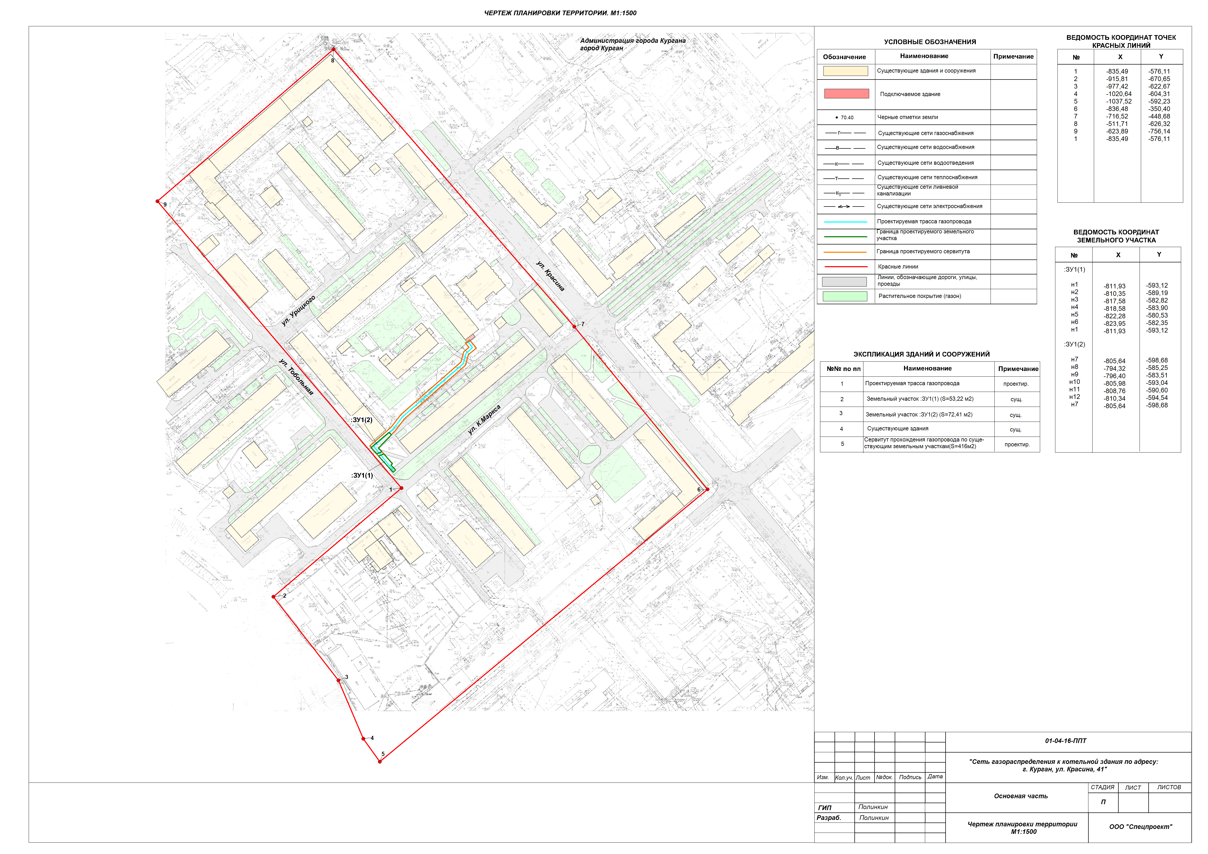The height and width of the screenshot is (854, 1208).
Task: Click the УСЛОВНЫЕ ОБОЗНАЧЕНИЯ legend heading
Action: tap(930, 42)
